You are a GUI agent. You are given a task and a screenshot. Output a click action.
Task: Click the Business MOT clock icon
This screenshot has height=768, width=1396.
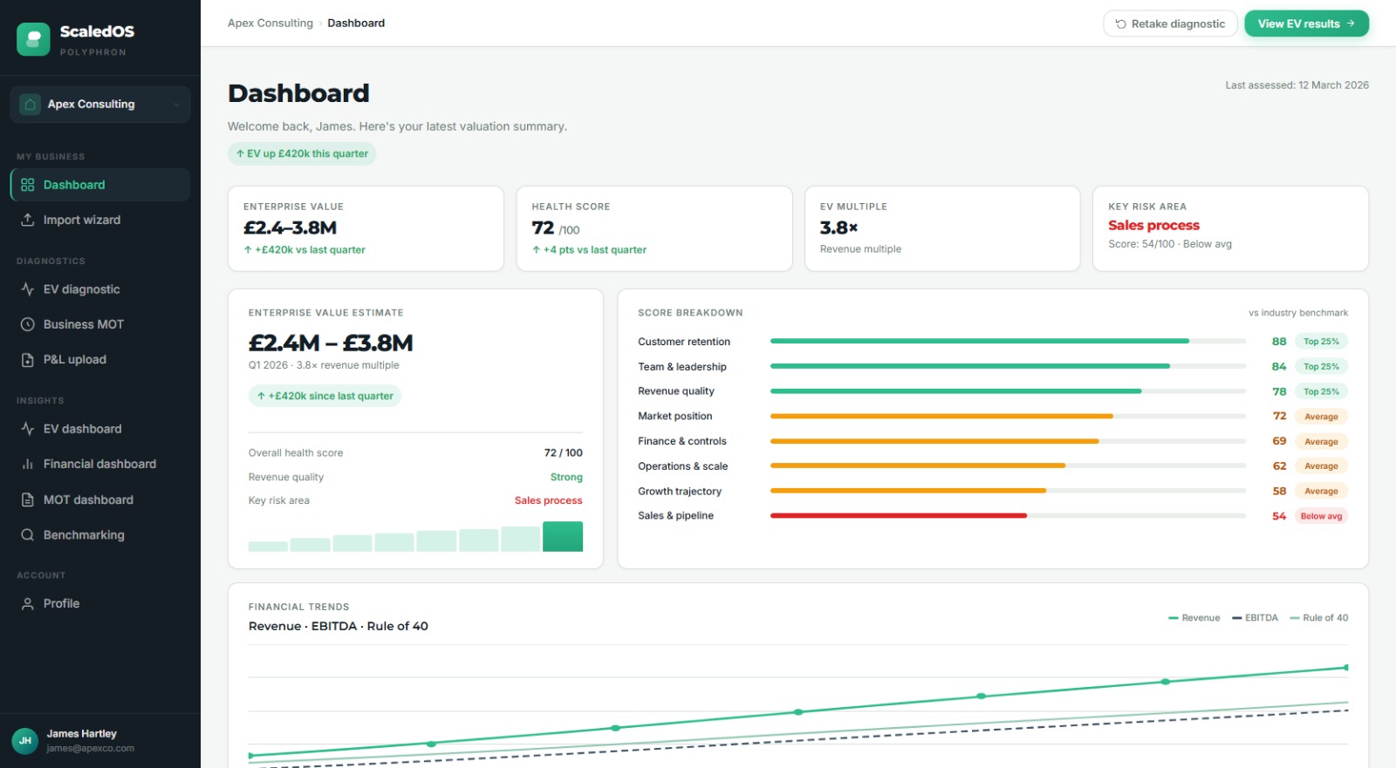click(28, 324)
